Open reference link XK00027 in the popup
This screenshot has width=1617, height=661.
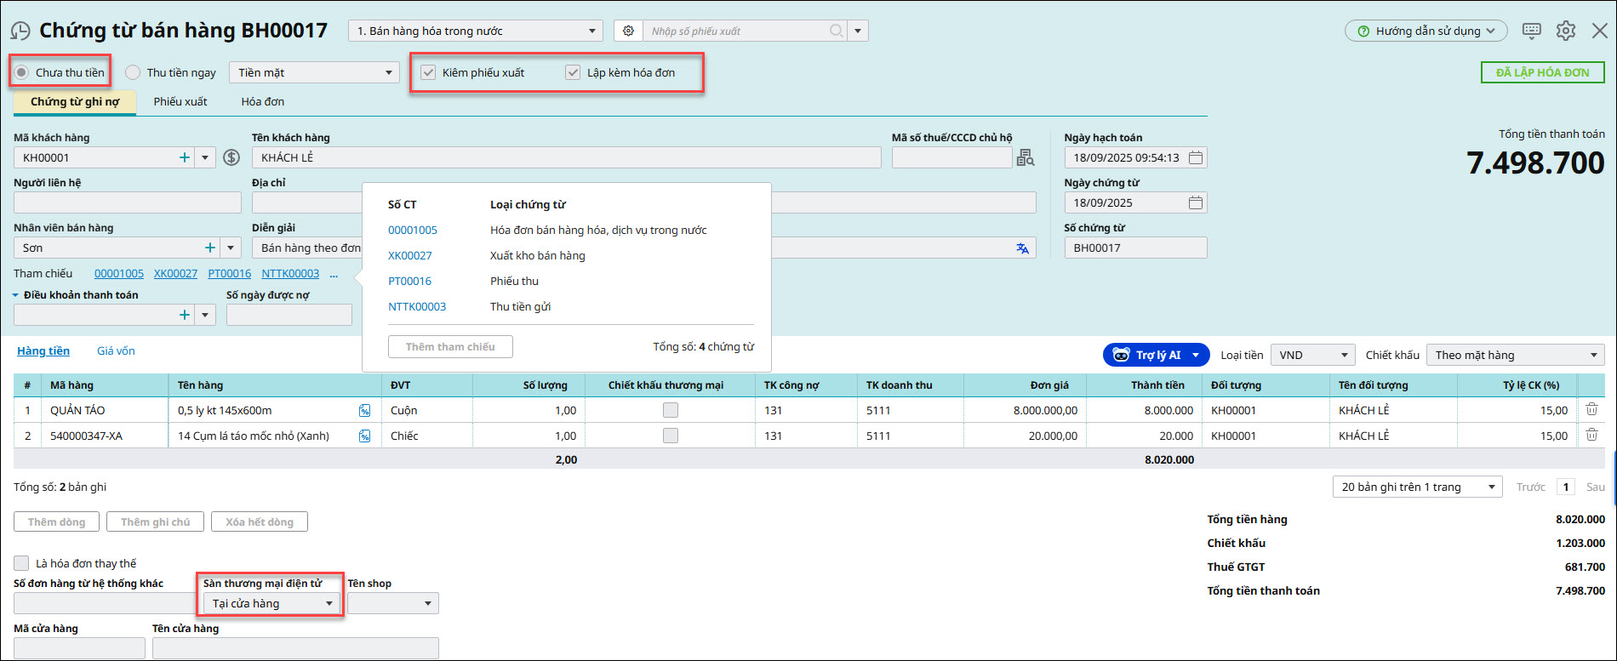(410, 256)
